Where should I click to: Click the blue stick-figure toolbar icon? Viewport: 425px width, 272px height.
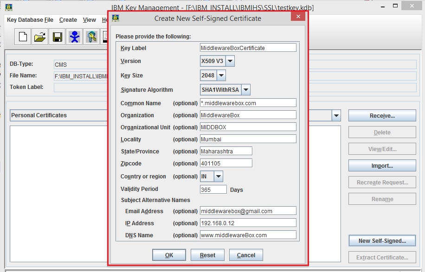pyautogui.click(x=75, y=37)
